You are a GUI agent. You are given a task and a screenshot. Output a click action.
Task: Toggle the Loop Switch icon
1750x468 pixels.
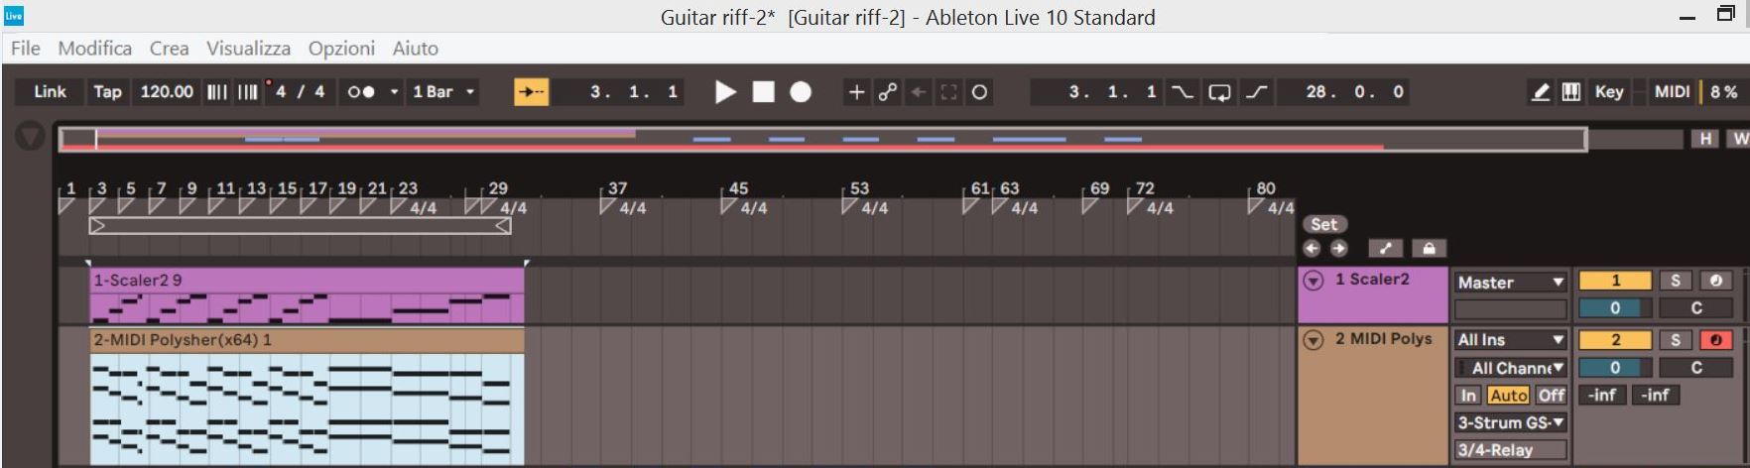click(1219, 92)
